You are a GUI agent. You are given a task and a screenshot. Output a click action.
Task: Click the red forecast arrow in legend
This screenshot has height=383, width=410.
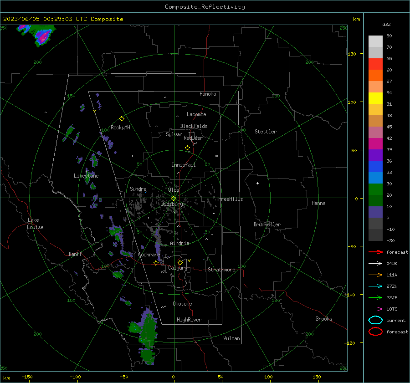[375, 252]
